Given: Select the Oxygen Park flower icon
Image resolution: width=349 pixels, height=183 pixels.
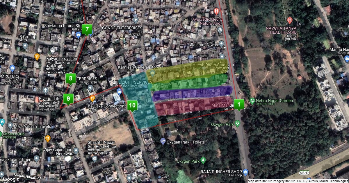Looking at the screenshot, I should click(238, 124).
